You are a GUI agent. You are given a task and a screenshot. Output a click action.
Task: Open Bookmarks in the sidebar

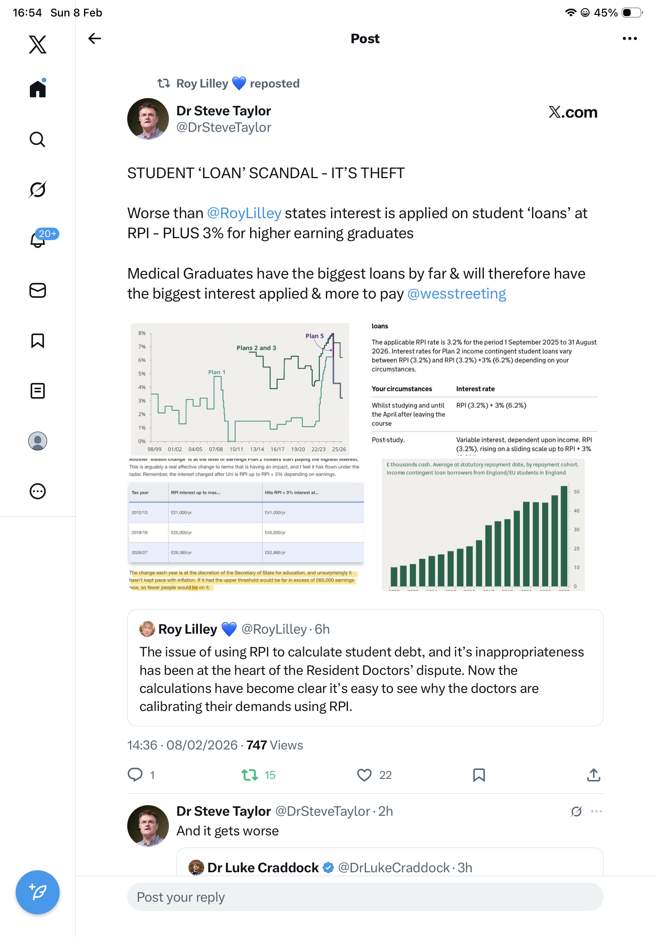coord(38,341)
